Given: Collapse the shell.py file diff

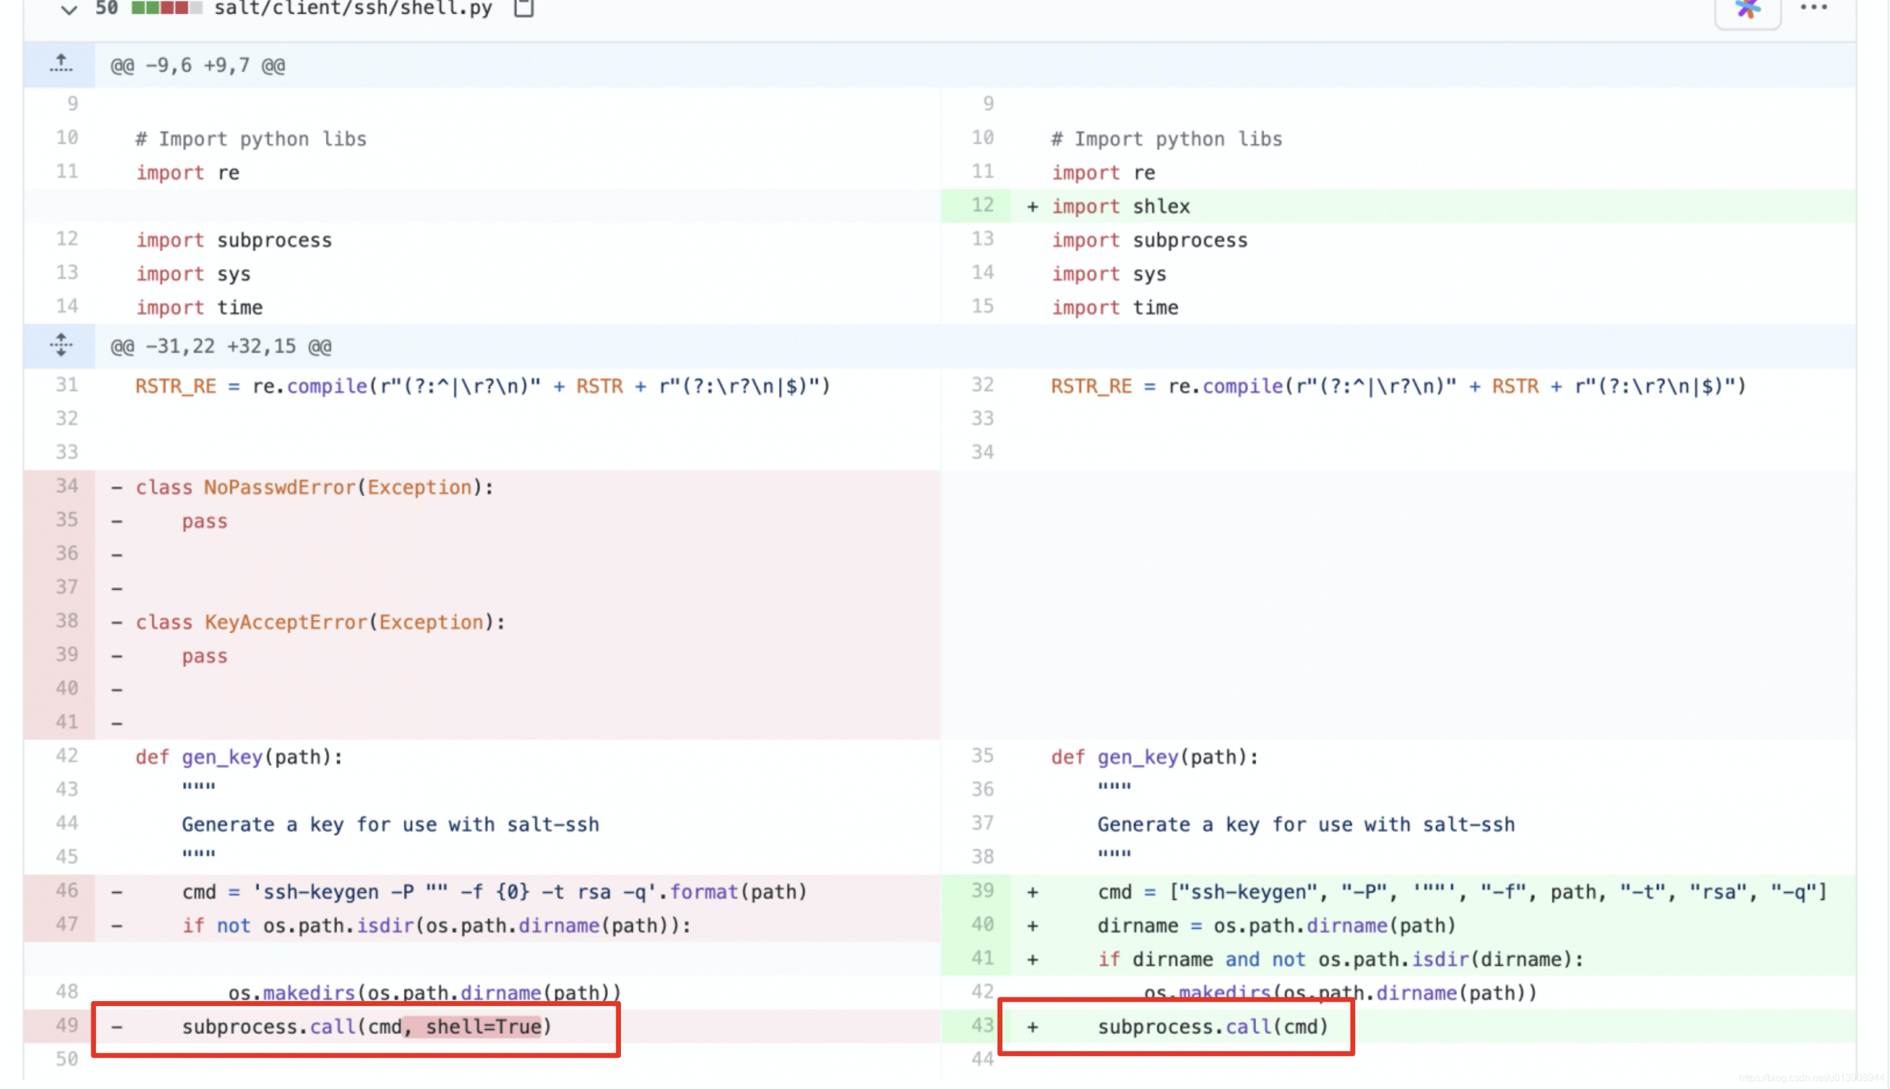Looking at the screenshot, I should tap(69, 10).
